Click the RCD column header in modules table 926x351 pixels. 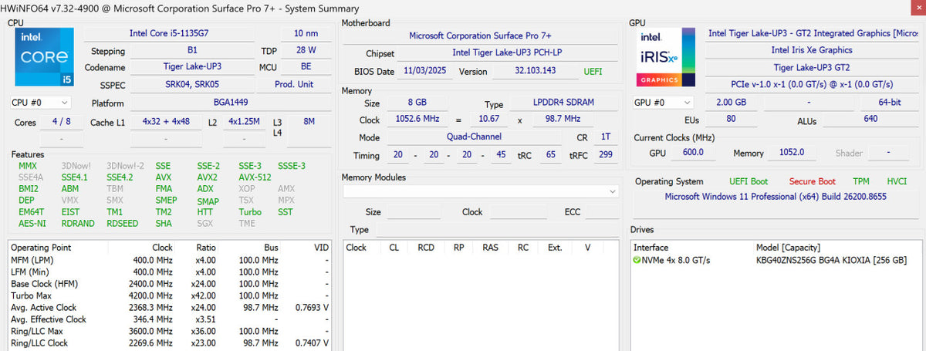426,248
